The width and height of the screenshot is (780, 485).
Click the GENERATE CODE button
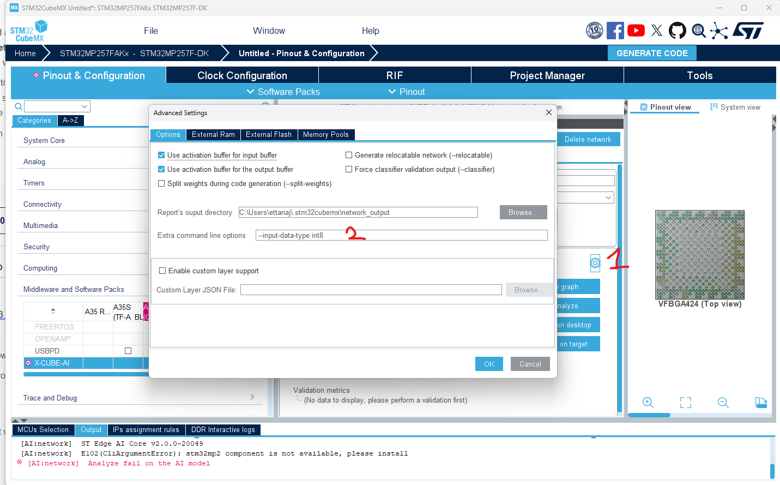click(x=652, y=53)
